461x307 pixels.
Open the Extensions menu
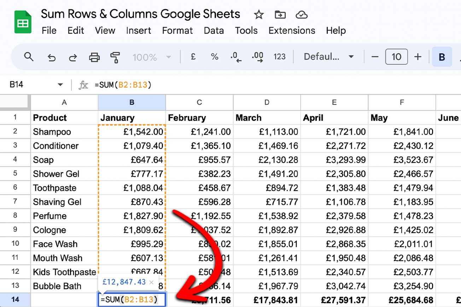291,31
